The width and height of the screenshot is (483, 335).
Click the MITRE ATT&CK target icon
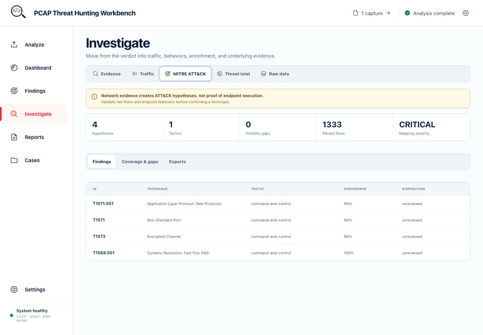coord(168,74)
